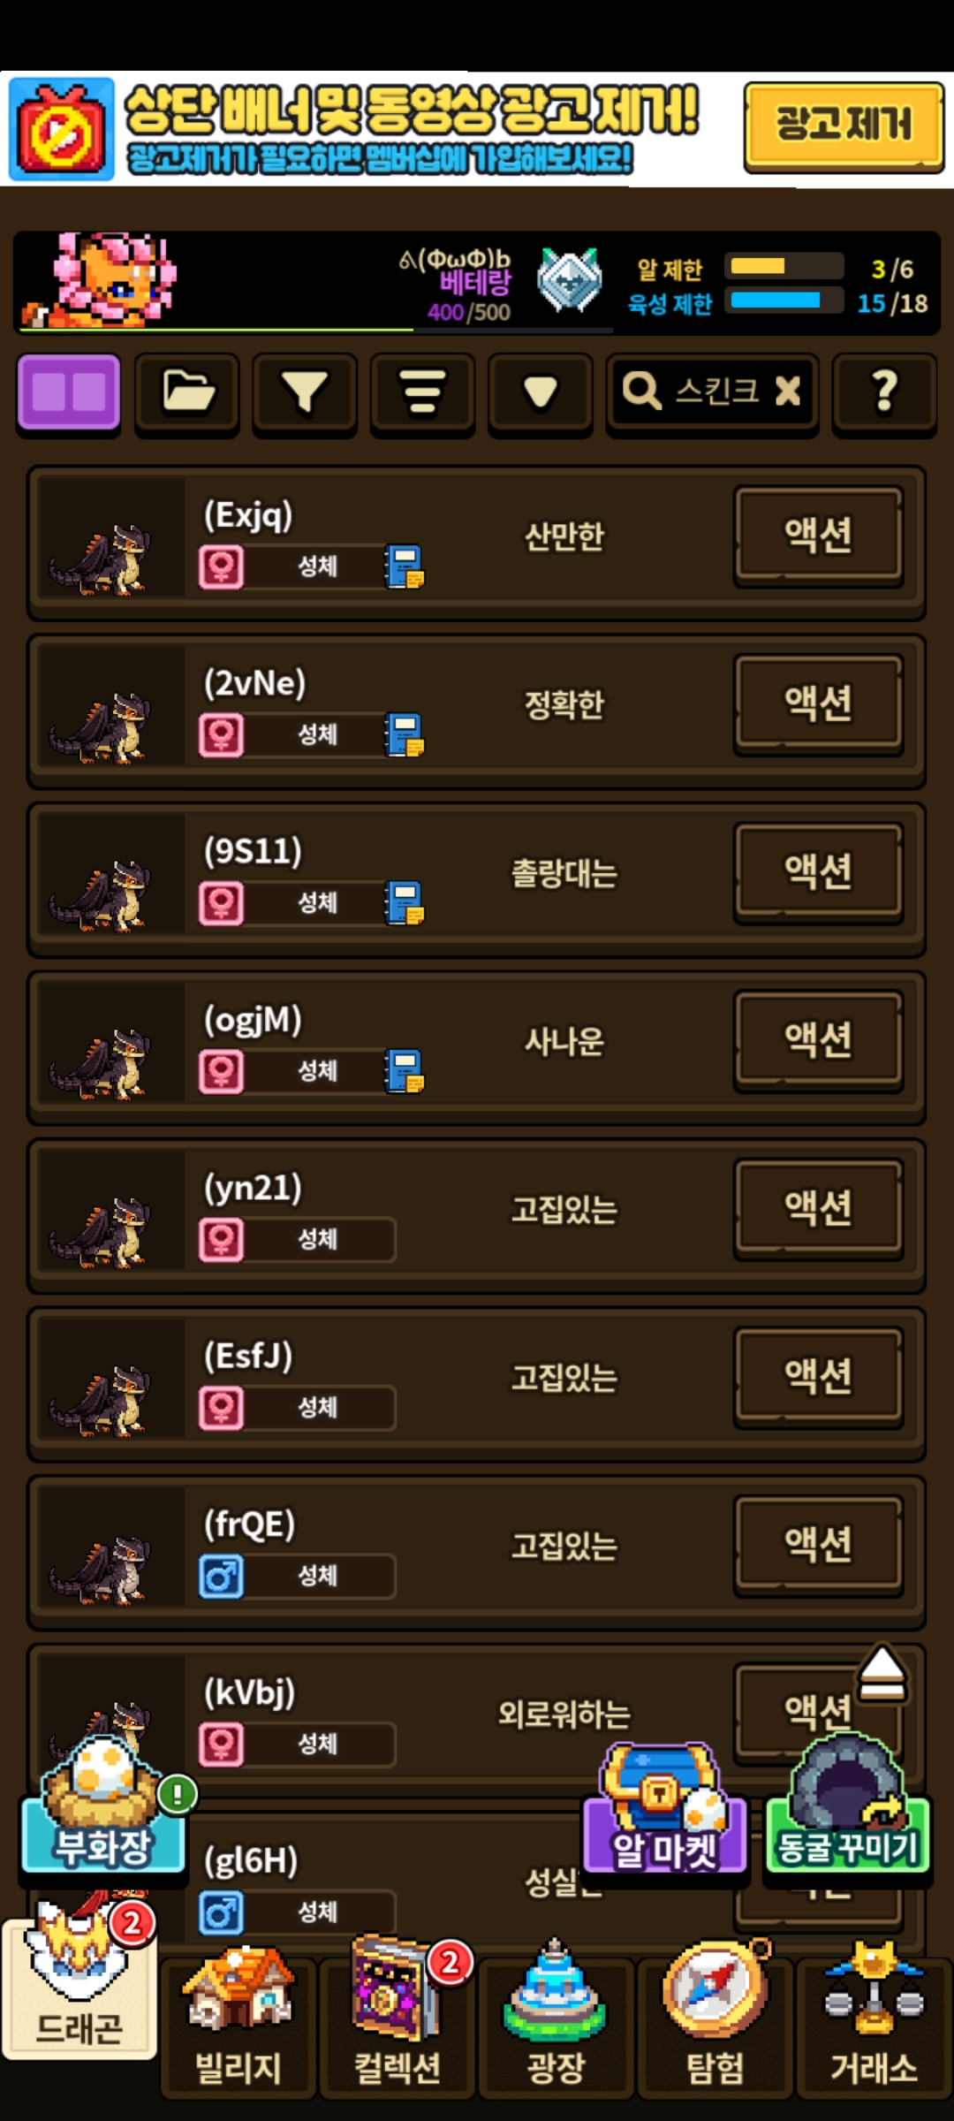Viewport: 954px width, 2121px height.
Task: Tap the scroll-to-top arrow icon
Action: tap(882, 1673)
